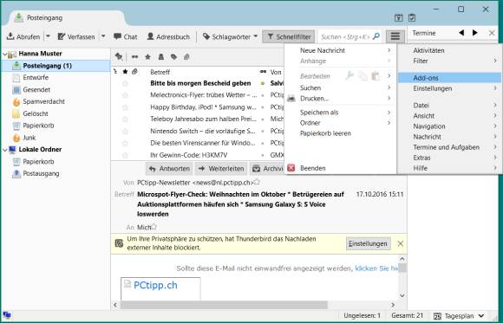Viewport: 503px width, 323px height.
Task: Open the tasks tab icon in title bar
Action: (x=412, y=18)
